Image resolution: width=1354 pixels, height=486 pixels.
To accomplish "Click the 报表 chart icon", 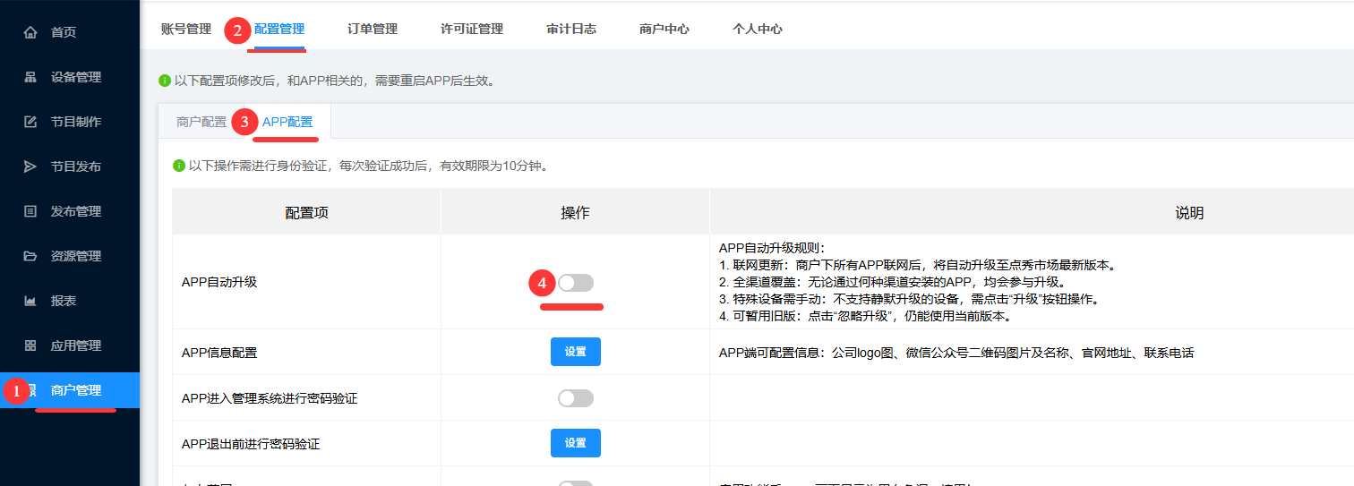I will (30, 301).
